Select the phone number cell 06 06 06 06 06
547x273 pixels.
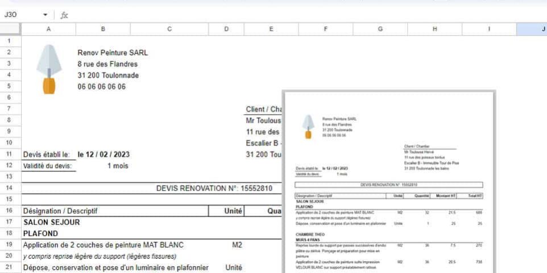(x=101, y=87)
